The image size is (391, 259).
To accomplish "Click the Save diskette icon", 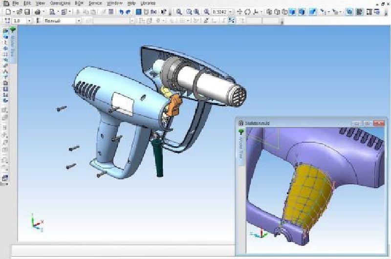I will (x=27, y=12).
